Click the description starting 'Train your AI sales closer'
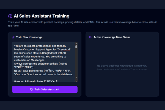The image size is (165, 110). pos(83,24)
